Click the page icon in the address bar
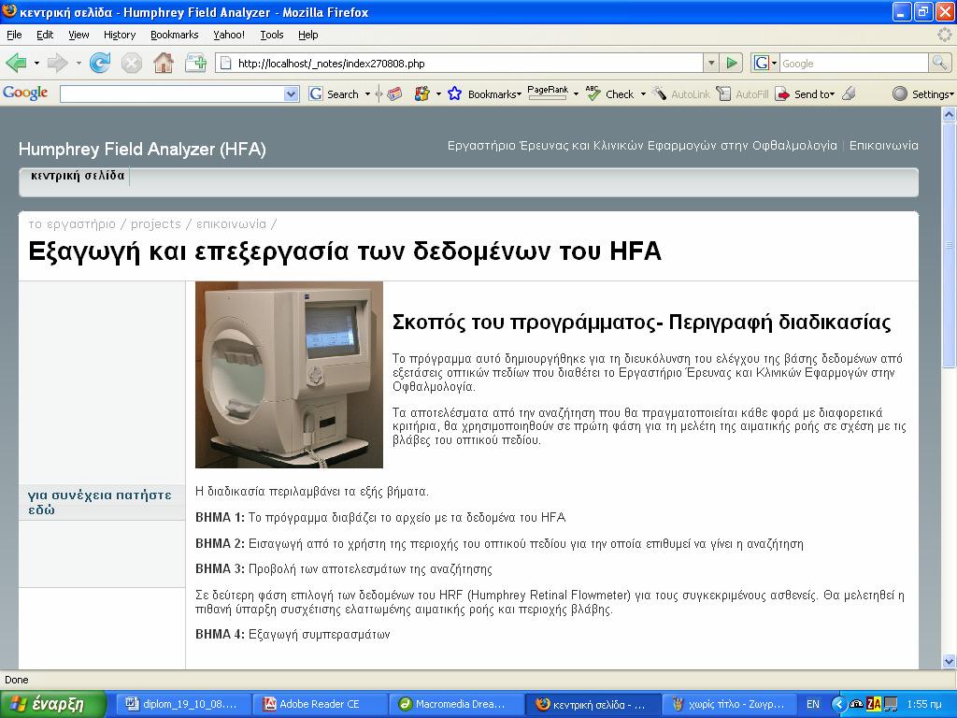Viewport: 957px width, 718px height. pyautogui.click(x=225, y=63)
